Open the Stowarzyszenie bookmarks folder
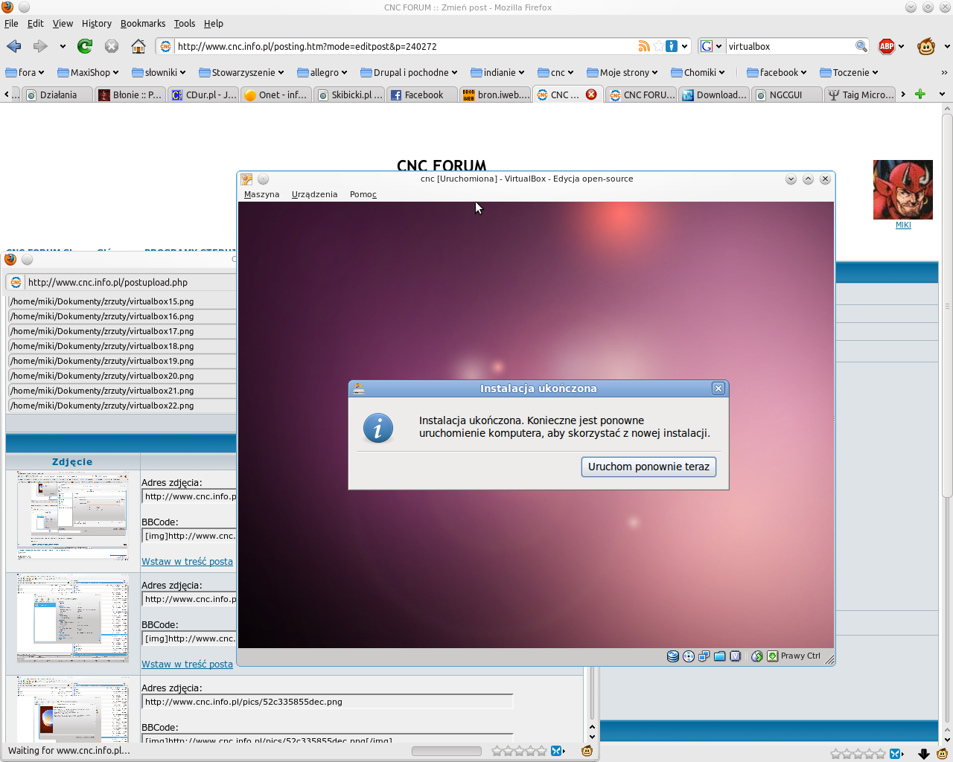The image size is (953, 762). coord(242,72)
